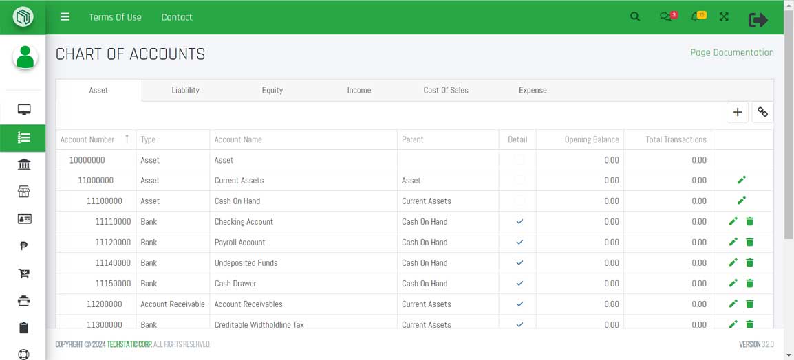
Task: Open the notifications bell icon
Action: [696, 17]
